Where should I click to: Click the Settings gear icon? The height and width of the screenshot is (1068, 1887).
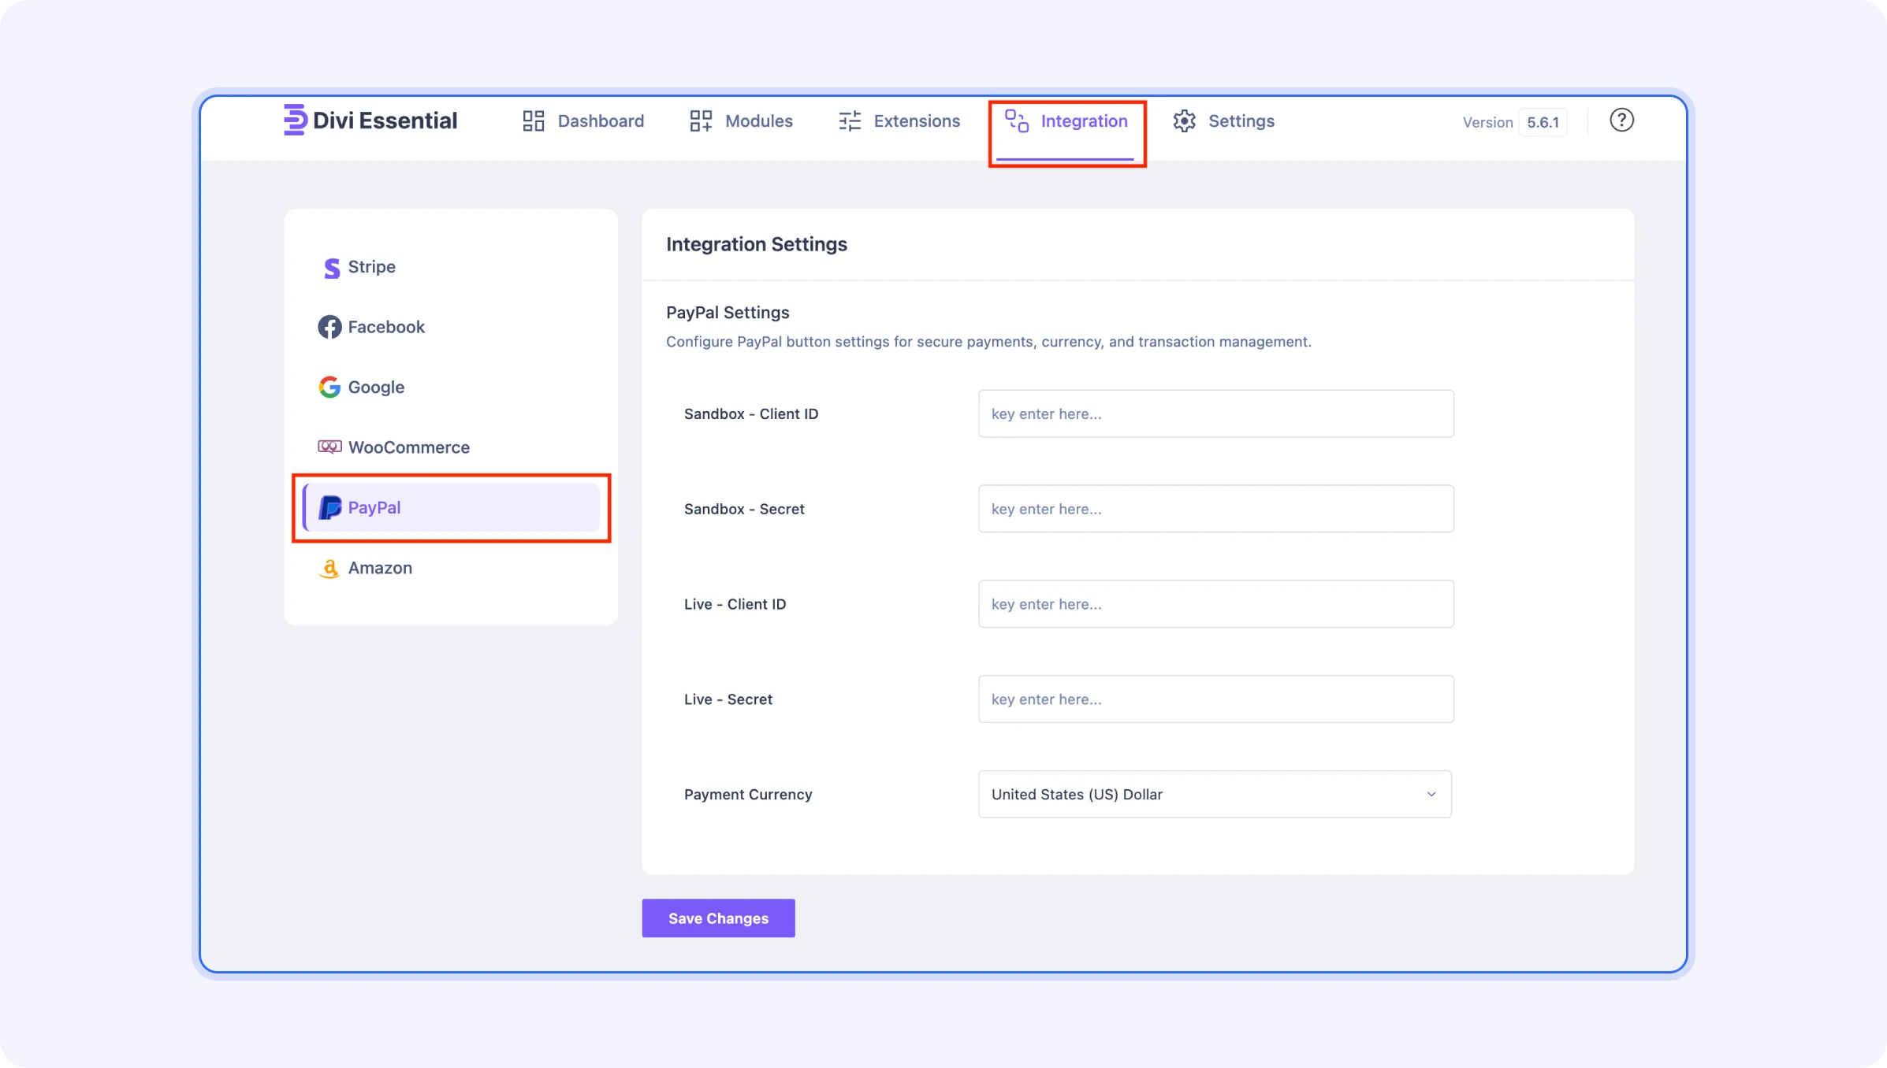[1184, 121]
